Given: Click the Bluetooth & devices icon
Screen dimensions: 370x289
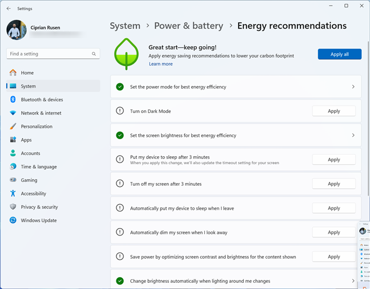Looking at the screenshot, I should point(13,99).
